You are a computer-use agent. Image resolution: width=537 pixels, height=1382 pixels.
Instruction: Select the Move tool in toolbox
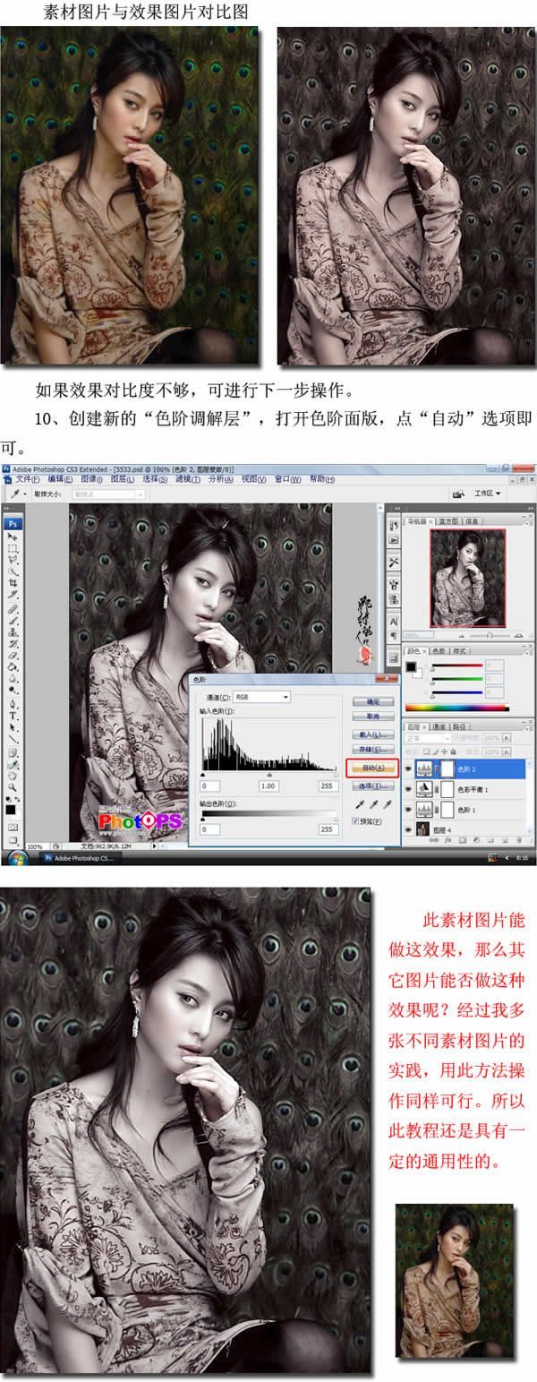[x=13, y=536]
